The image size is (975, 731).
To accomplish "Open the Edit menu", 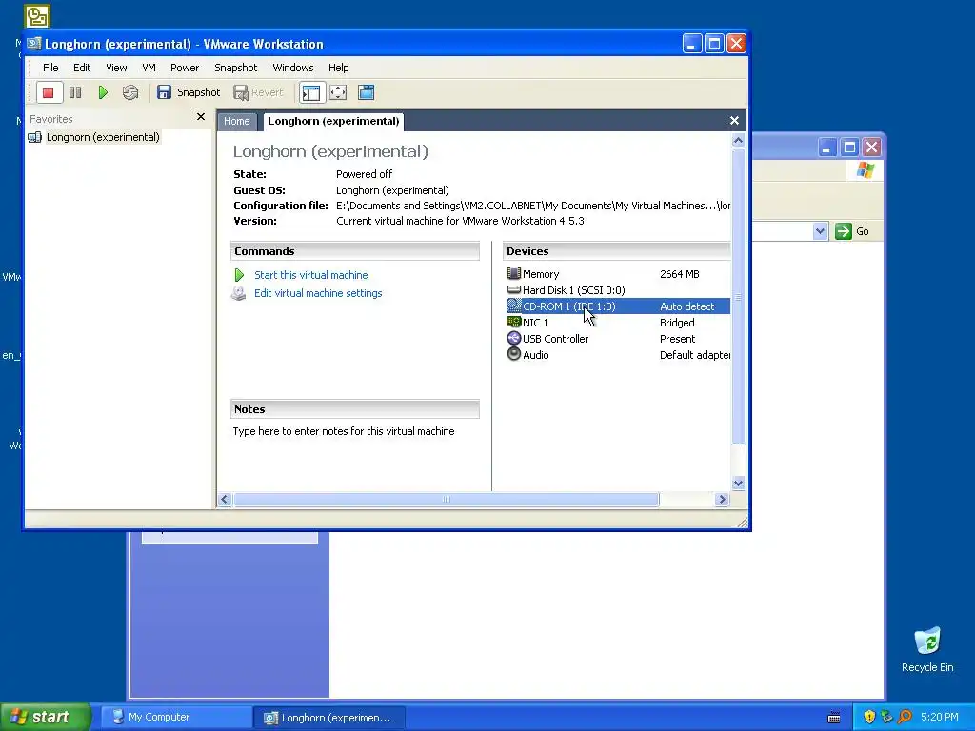I will pyautogui.click(x=82, y=68).
